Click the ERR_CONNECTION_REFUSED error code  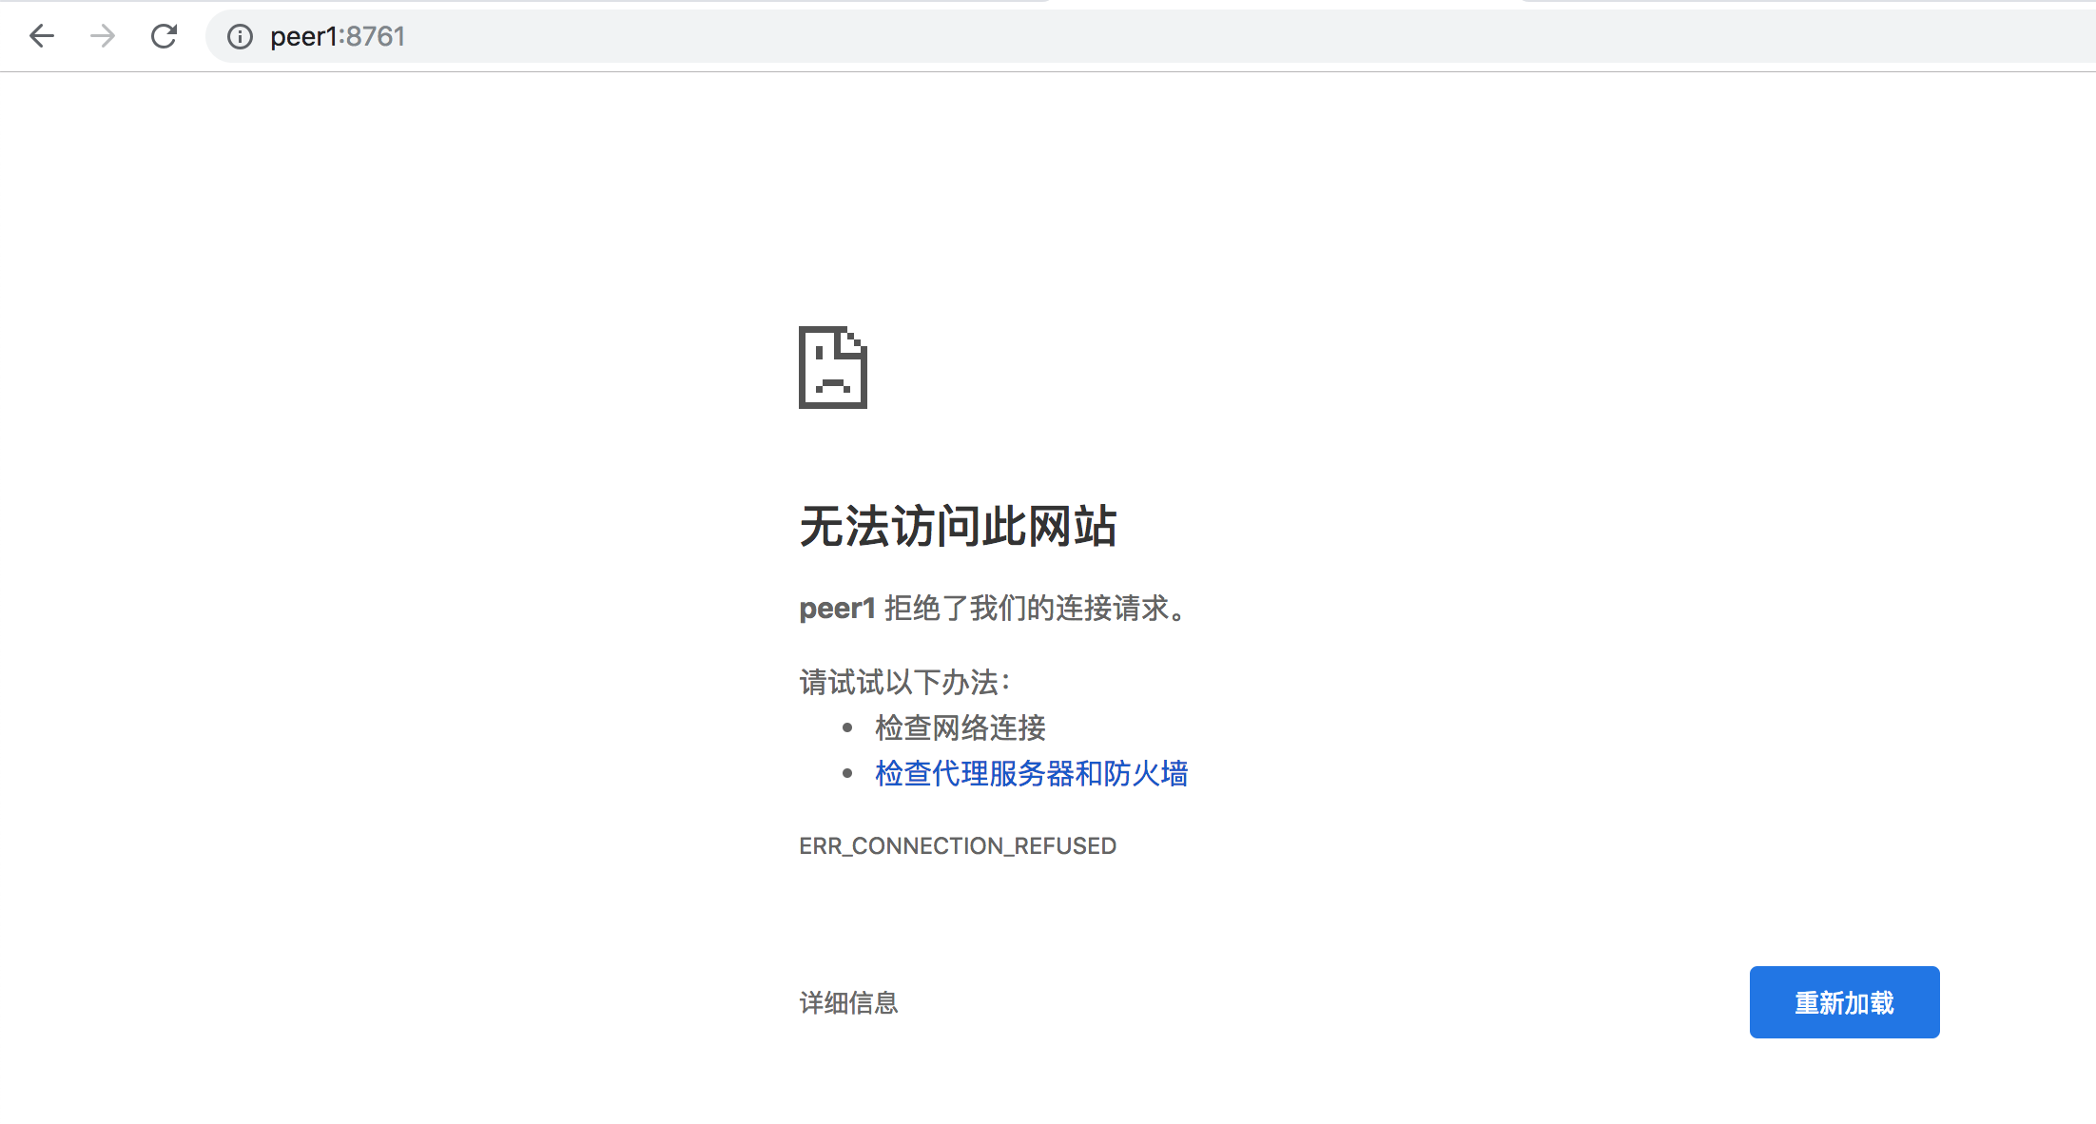pos(957,845)
